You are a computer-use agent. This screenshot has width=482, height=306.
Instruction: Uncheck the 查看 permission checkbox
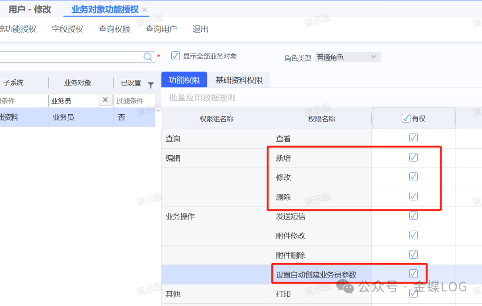413,138
